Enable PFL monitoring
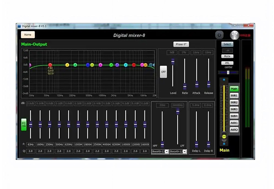 click(x=227, y=63)
